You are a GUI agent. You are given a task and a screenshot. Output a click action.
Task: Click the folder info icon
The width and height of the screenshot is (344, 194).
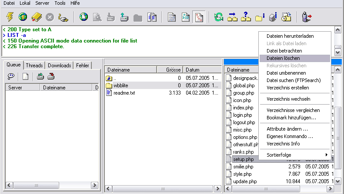coord(260,17)
